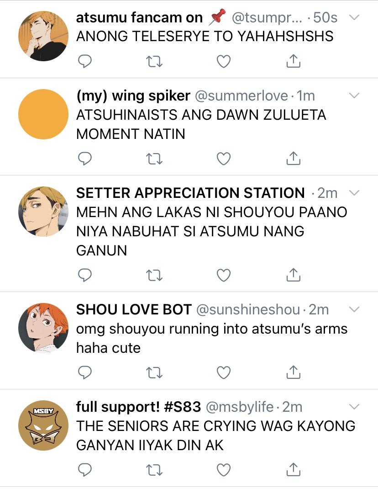
Task: Retweet the full support! #S83 tweet
Action: tap(154, 470)
